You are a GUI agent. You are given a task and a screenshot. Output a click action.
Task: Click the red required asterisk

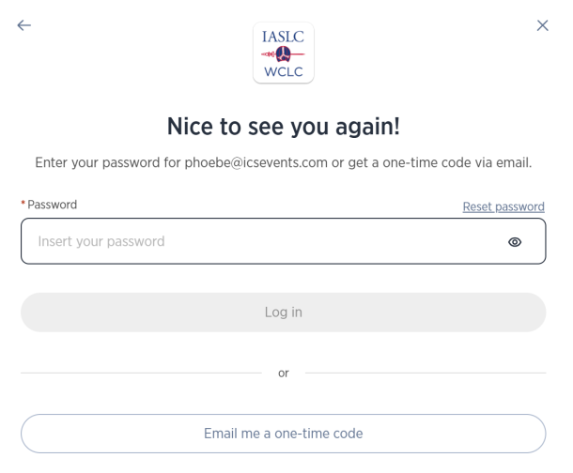pyautogui.click(x=23, y=205)
